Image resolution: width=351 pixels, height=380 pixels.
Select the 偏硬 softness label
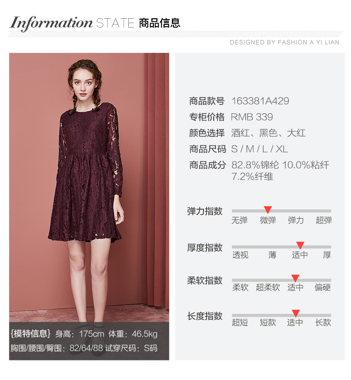point(323,288)
